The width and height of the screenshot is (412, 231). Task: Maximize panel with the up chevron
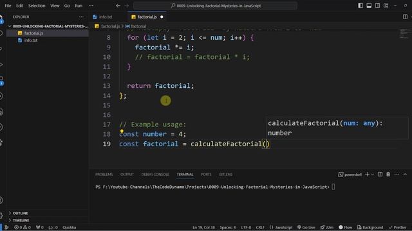pyautogui.click(x=405, y=175)
